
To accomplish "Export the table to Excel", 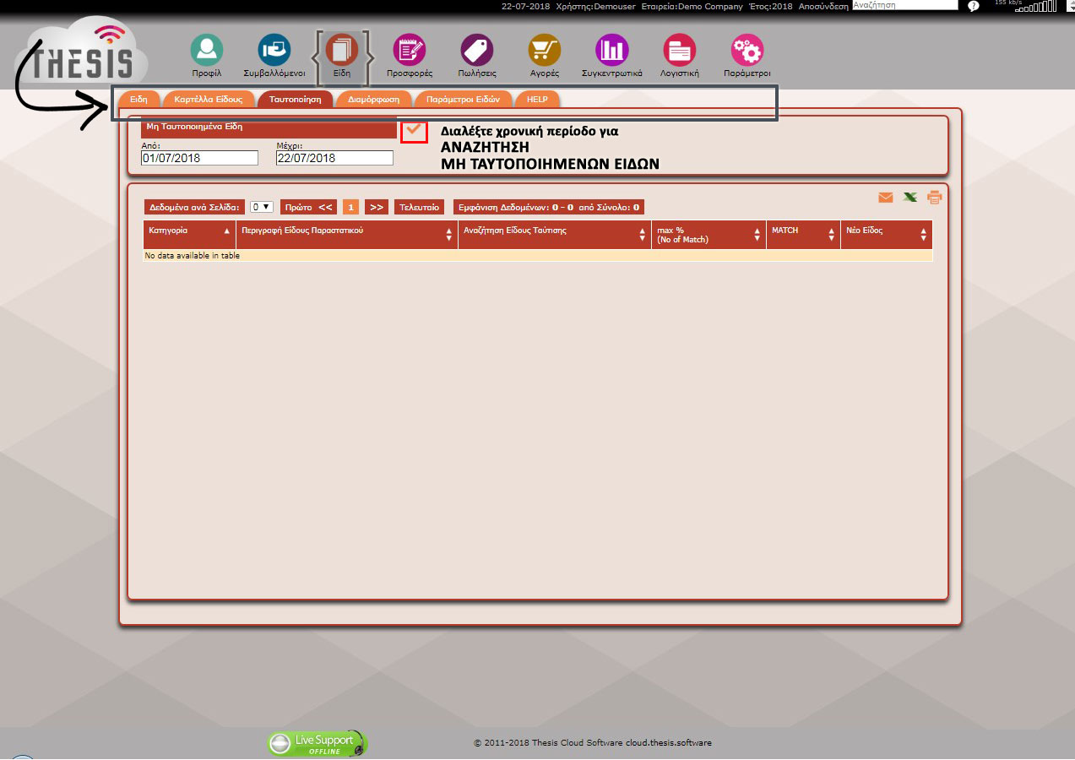I will pos(909,198).
